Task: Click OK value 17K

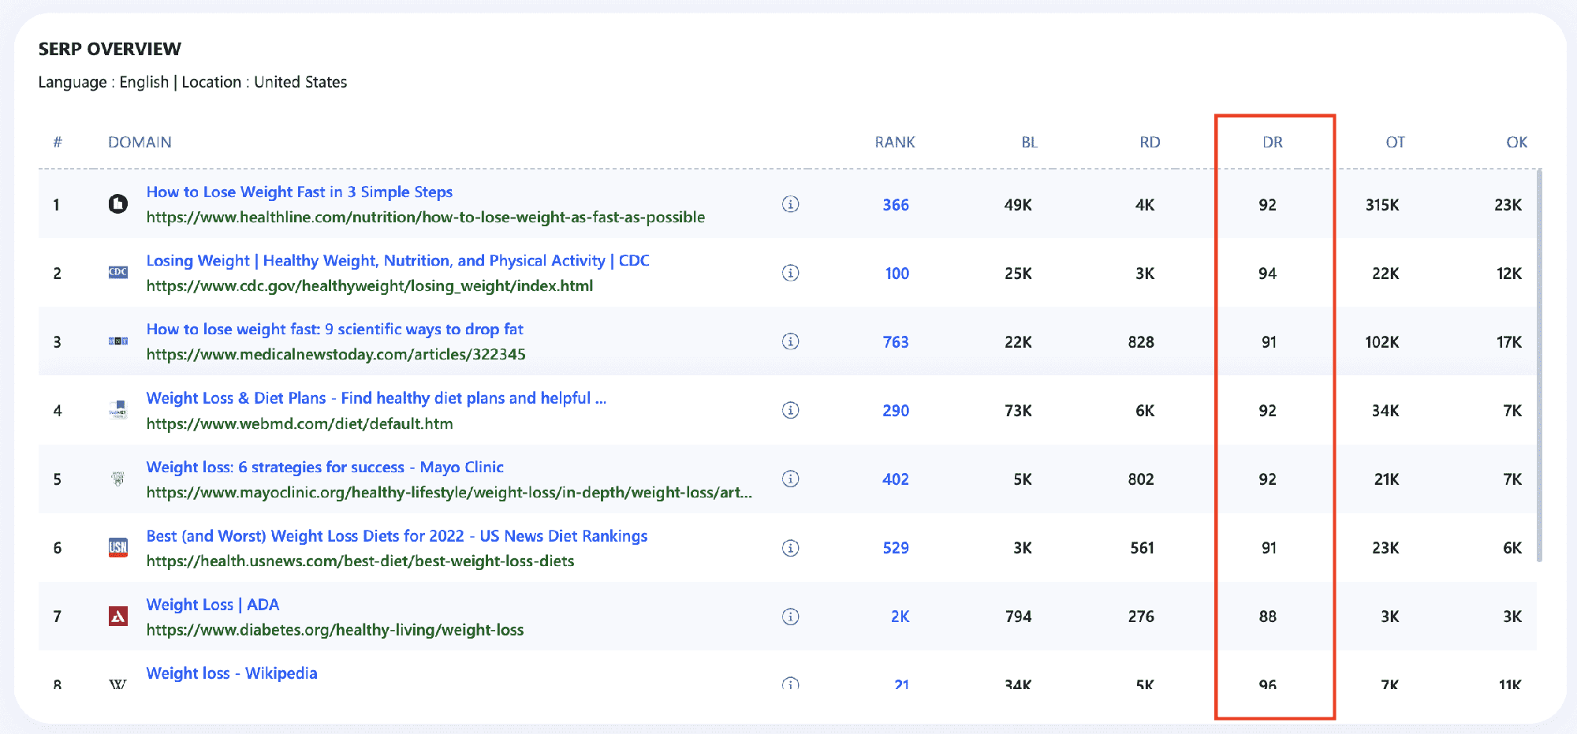Action: point(1509,342)
